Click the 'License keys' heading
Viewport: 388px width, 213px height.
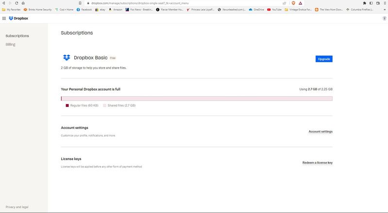[x=71, y=159]
